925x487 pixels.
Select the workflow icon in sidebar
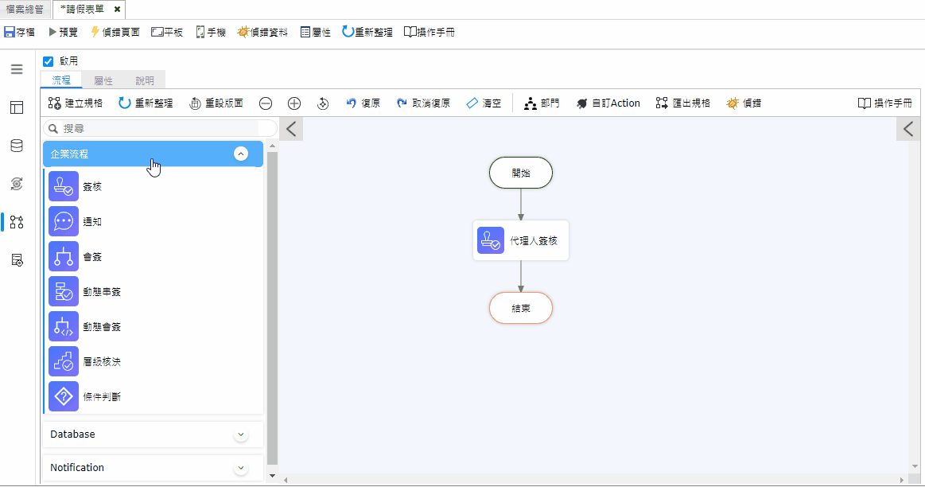17,222
